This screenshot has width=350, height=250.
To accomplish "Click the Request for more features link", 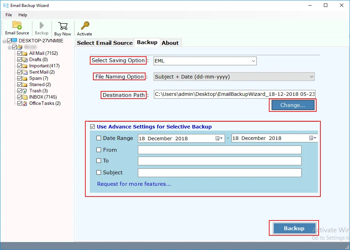I will point(134,184).
